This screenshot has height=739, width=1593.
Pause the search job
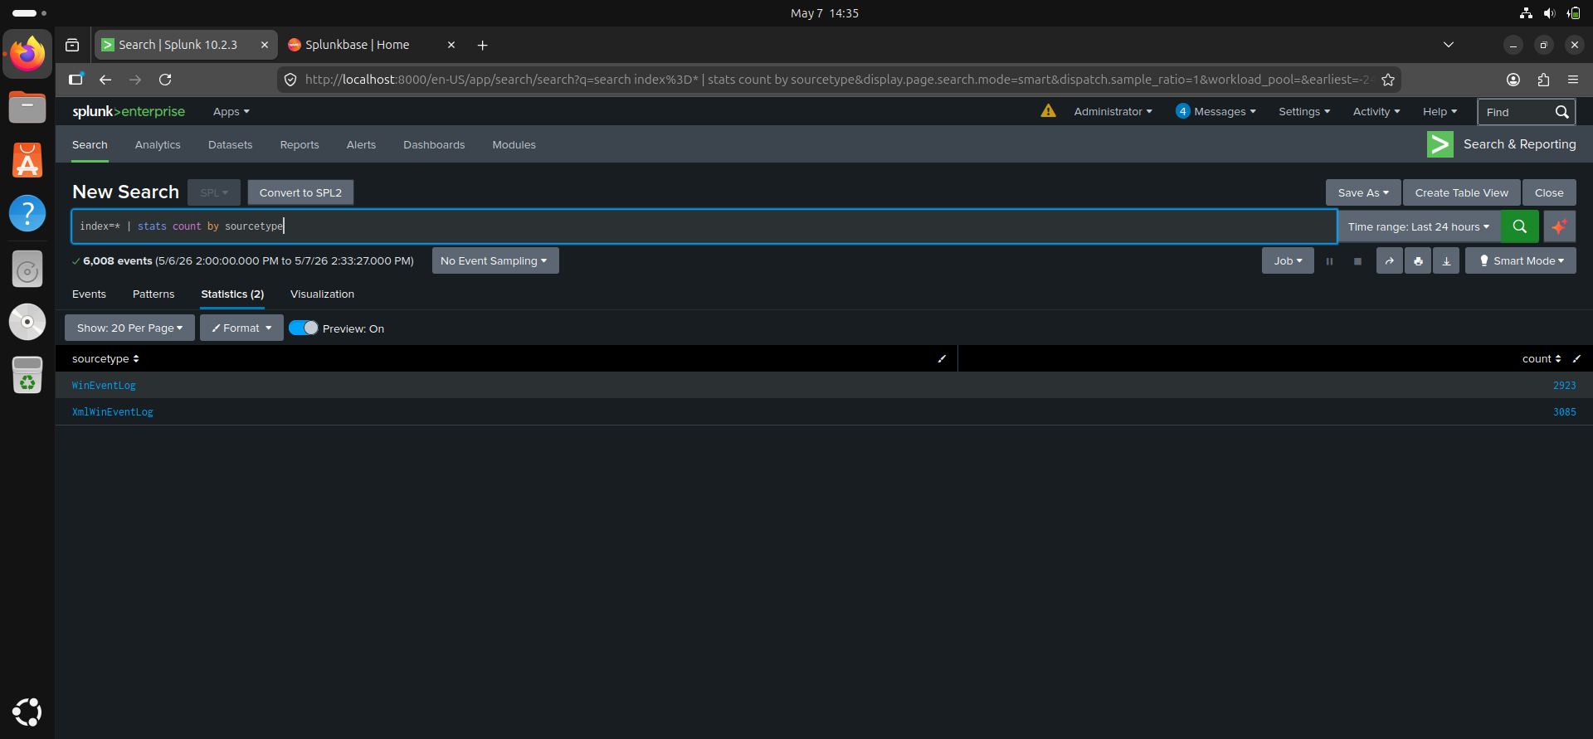pos(1329,261)
